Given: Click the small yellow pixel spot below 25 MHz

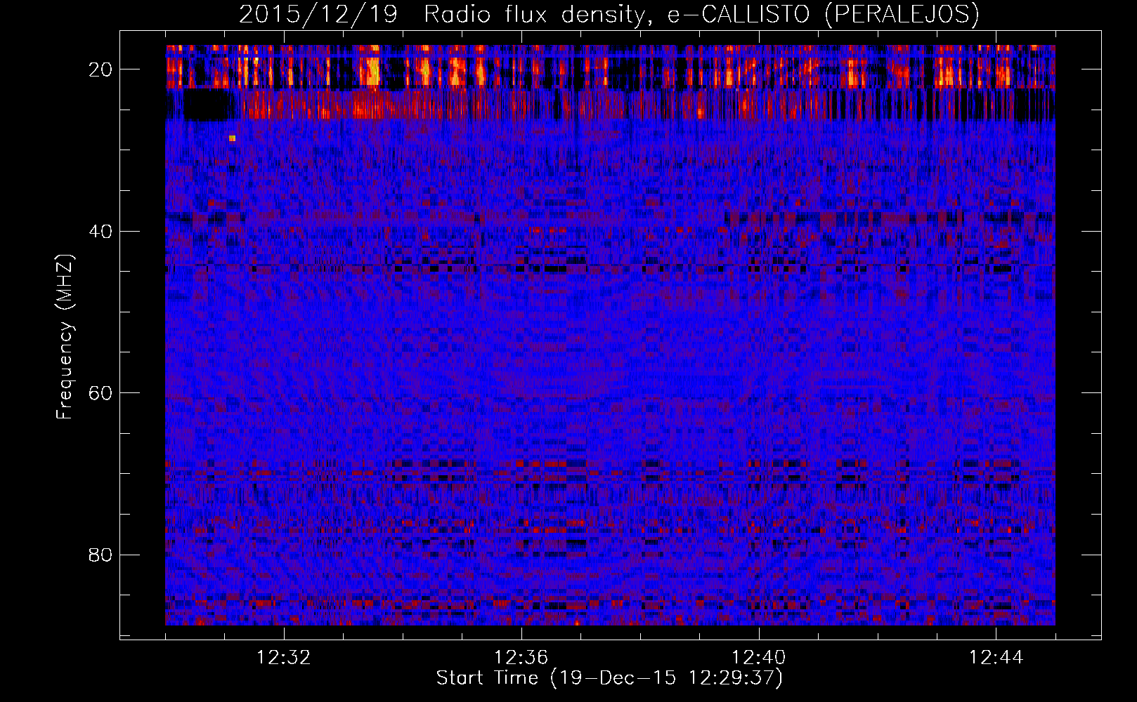Looking at the screenshot, I should 233,138.
